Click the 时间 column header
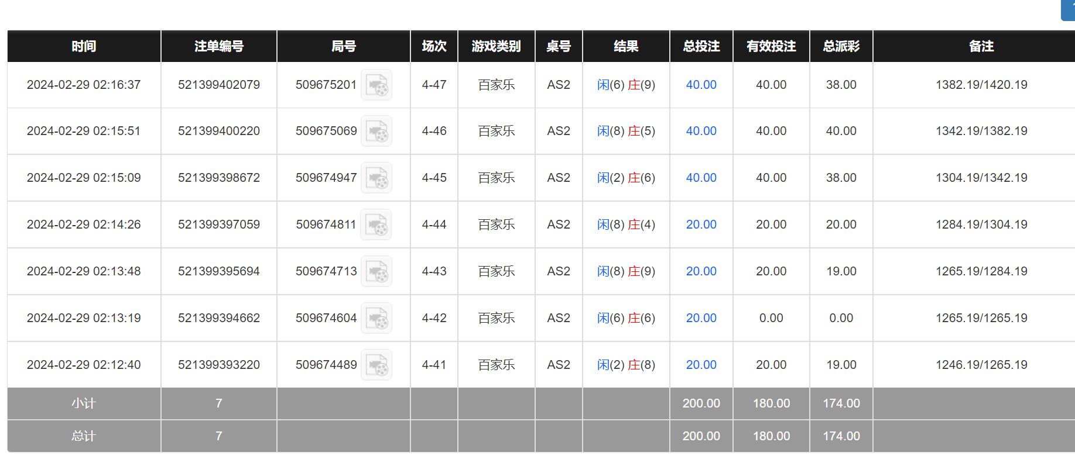 click(84, 46)
